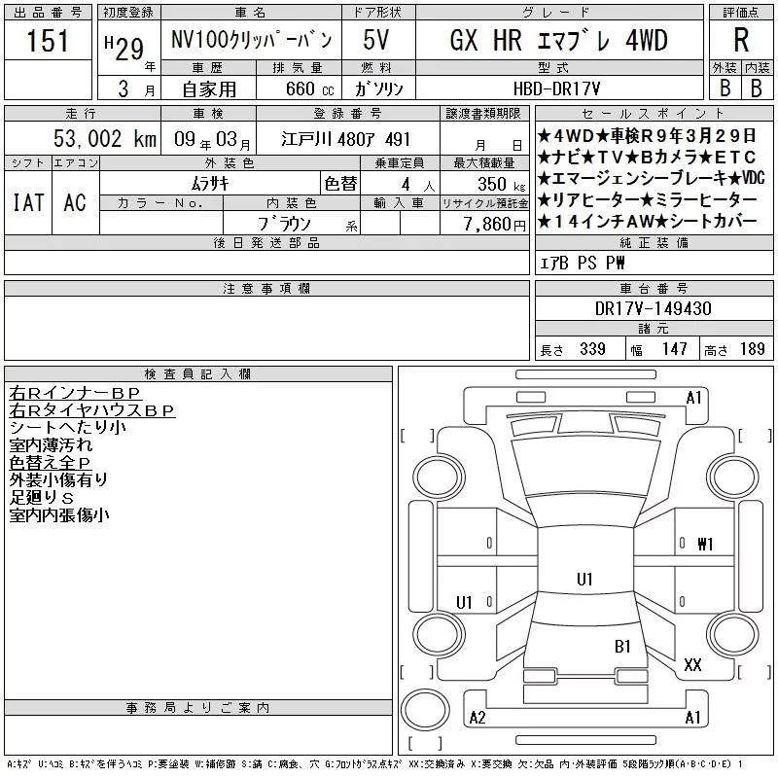778x778 pixels.
Task: Click the overall grade R box
Action: tap(741, 41)
